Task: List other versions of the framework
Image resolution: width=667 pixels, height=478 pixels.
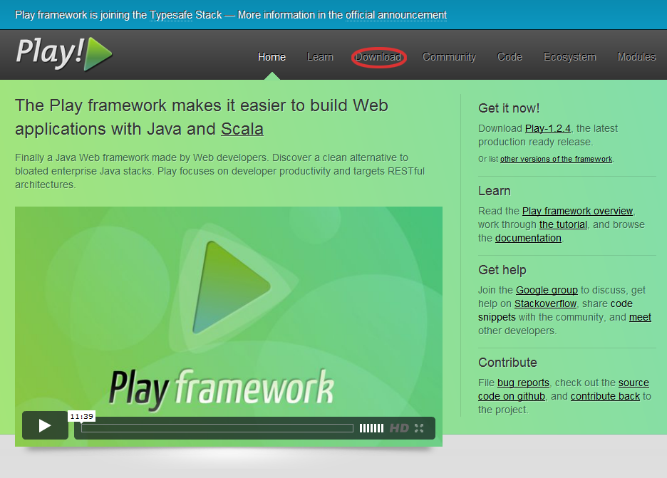Action: [x=556, y=159]
